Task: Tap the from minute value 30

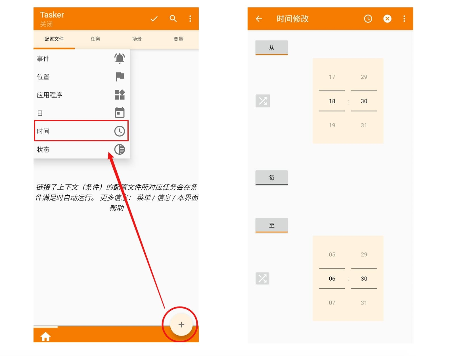Action: (x=364, y=101)
